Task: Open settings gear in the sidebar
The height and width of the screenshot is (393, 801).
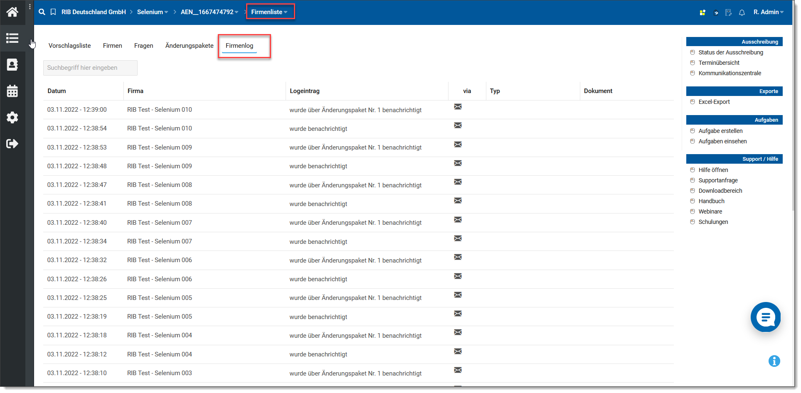Action: click(x=12, y=118)
